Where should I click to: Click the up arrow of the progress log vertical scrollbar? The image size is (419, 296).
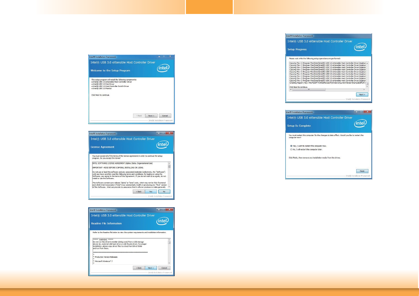(367, 63)
